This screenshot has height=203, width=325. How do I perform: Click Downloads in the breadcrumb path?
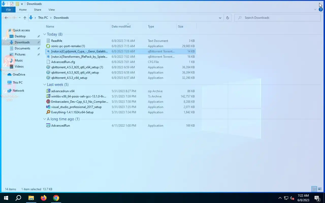click(61, 18)
